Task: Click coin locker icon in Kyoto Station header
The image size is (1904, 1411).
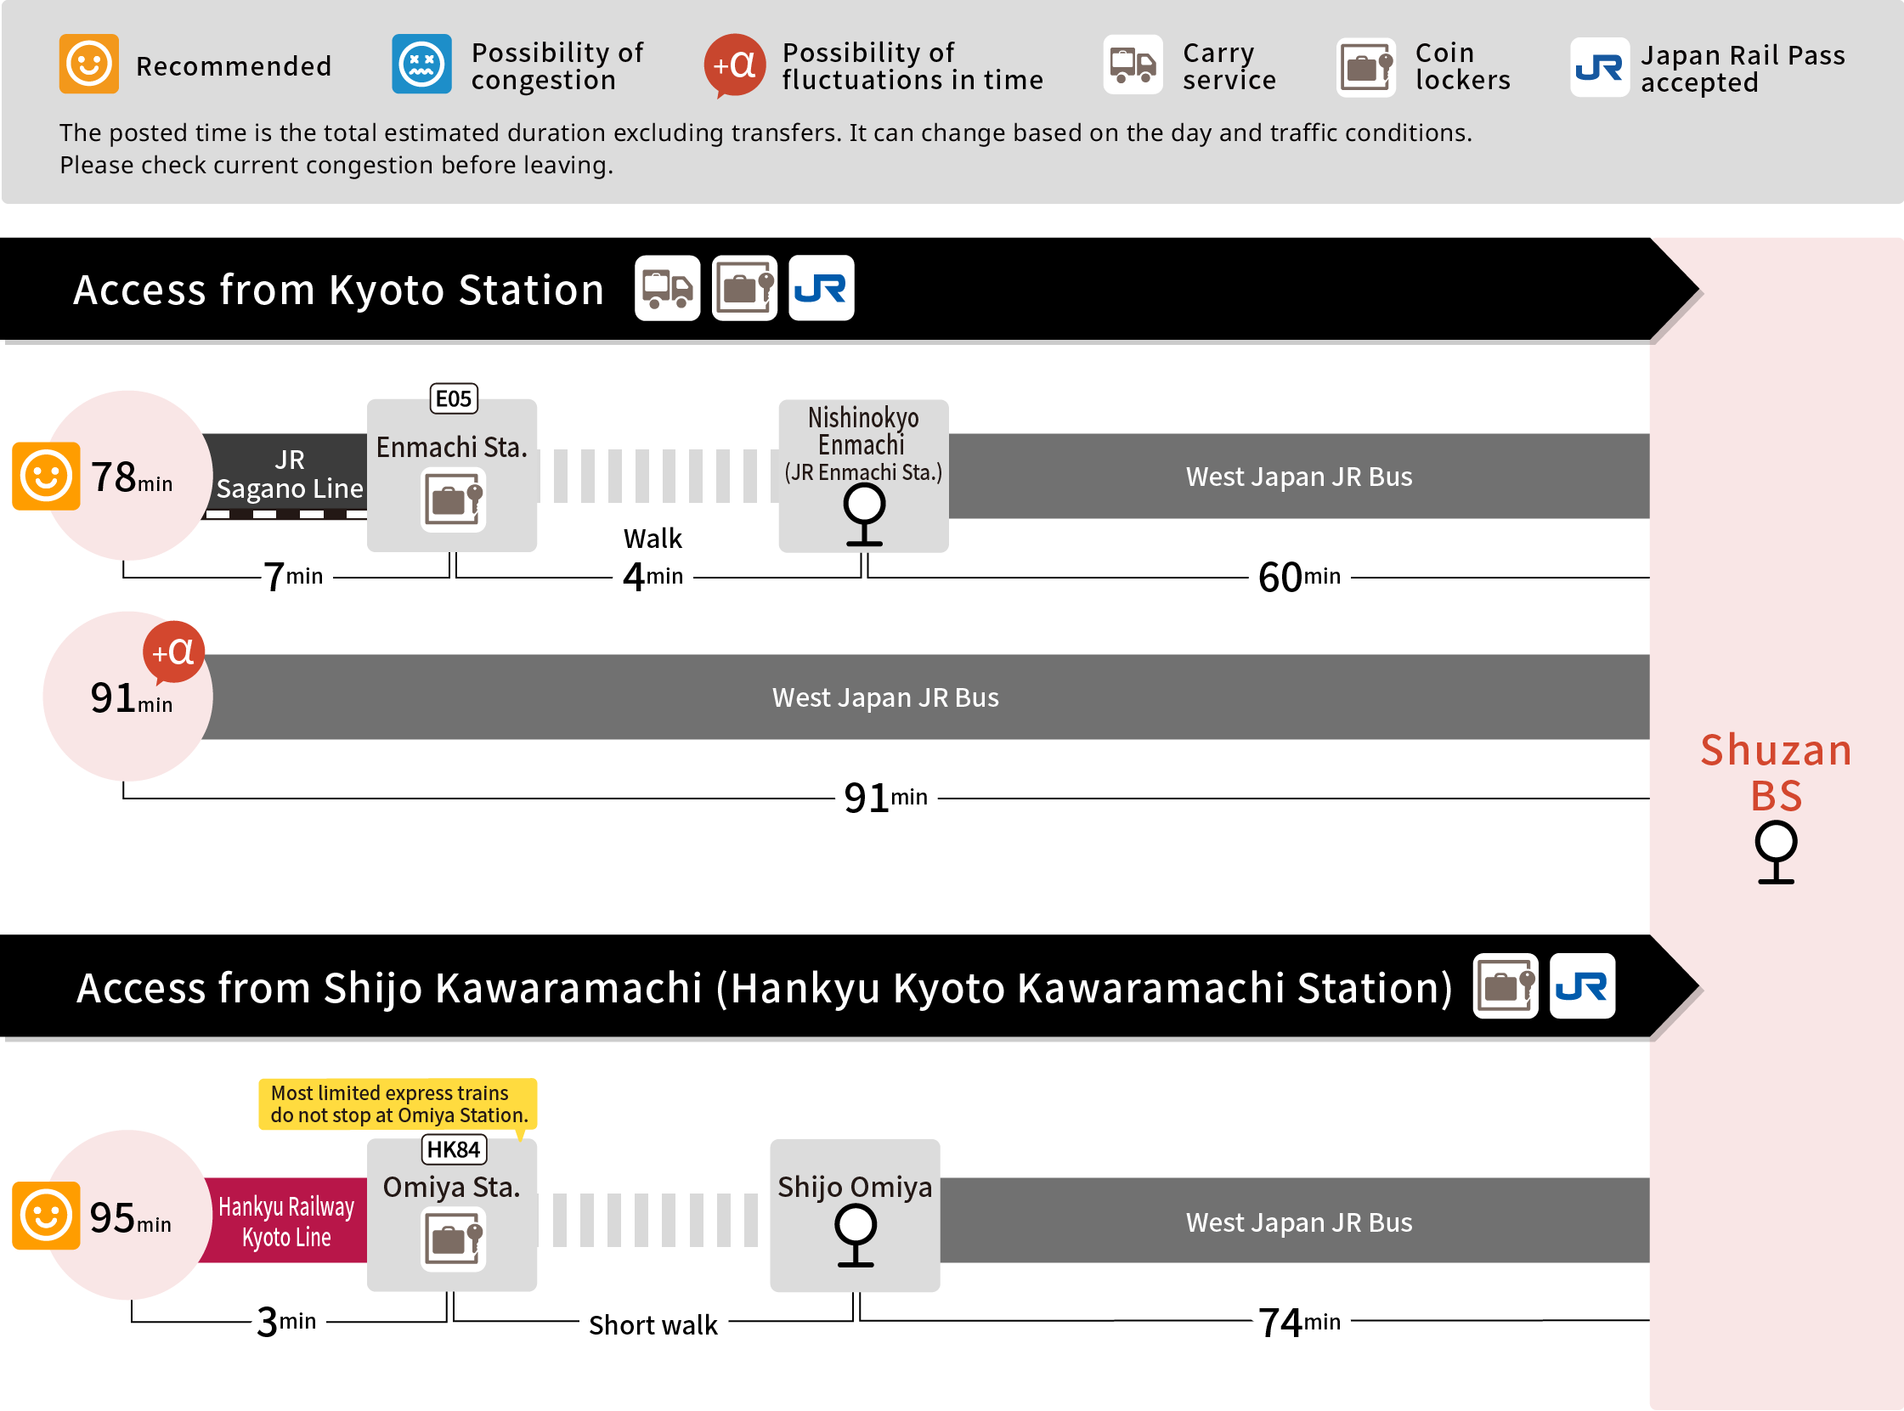Action: 744,288
